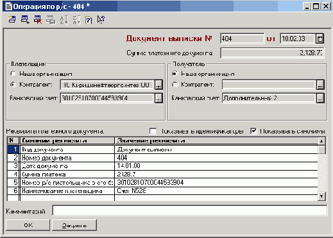Enable the "Показывать идентификаторы" checkbox

point(153,131)
